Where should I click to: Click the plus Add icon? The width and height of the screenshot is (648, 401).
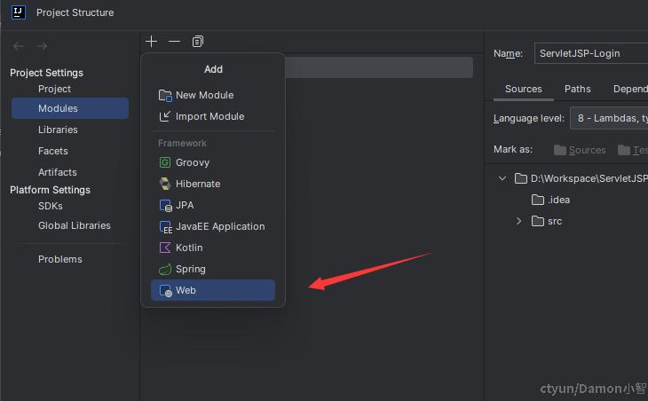(x=151, y=42)
